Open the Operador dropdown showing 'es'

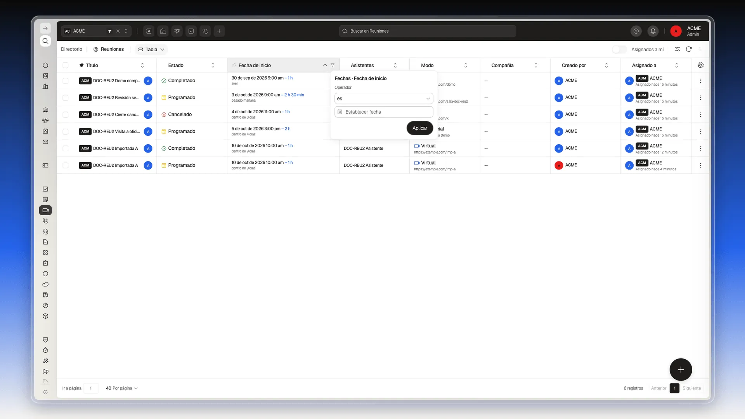pos(384,99)
